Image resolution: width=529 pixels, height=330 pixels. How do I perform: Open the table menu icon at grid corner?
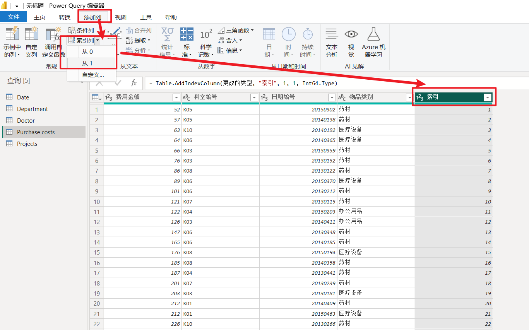pos(97,97)
